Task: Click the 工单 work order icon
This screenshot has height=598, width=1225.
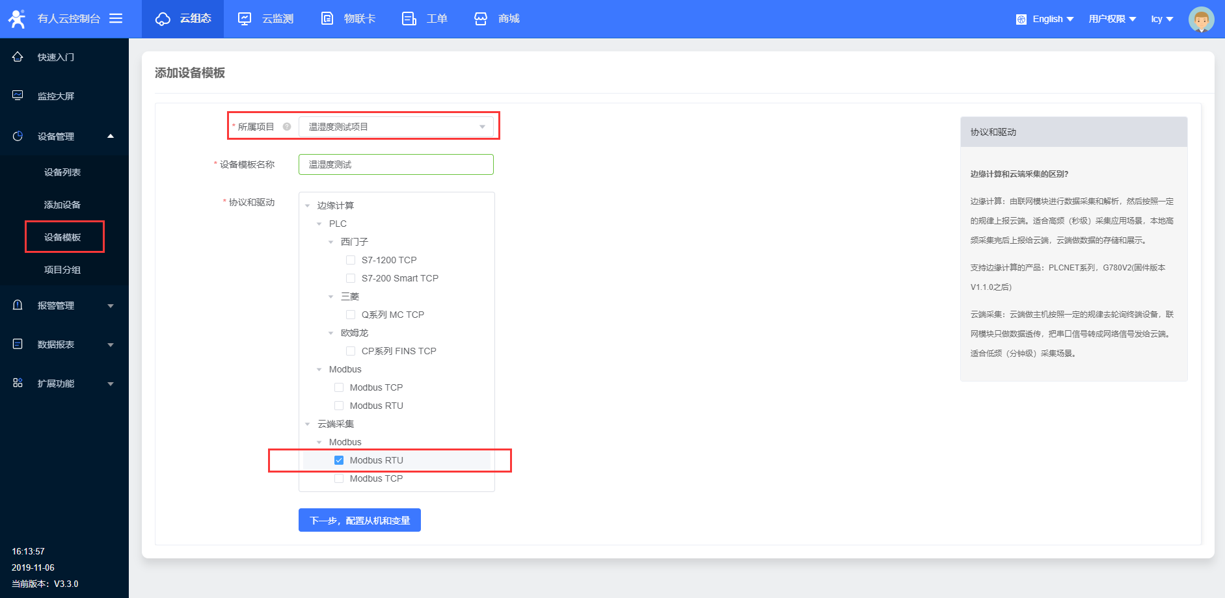Action: tap(409, 19)
